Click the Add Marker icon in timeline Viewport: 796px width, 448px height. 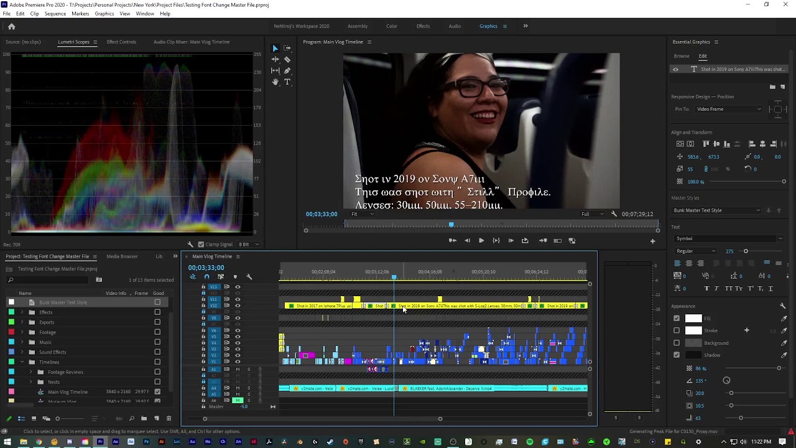(x=235, y=277)
